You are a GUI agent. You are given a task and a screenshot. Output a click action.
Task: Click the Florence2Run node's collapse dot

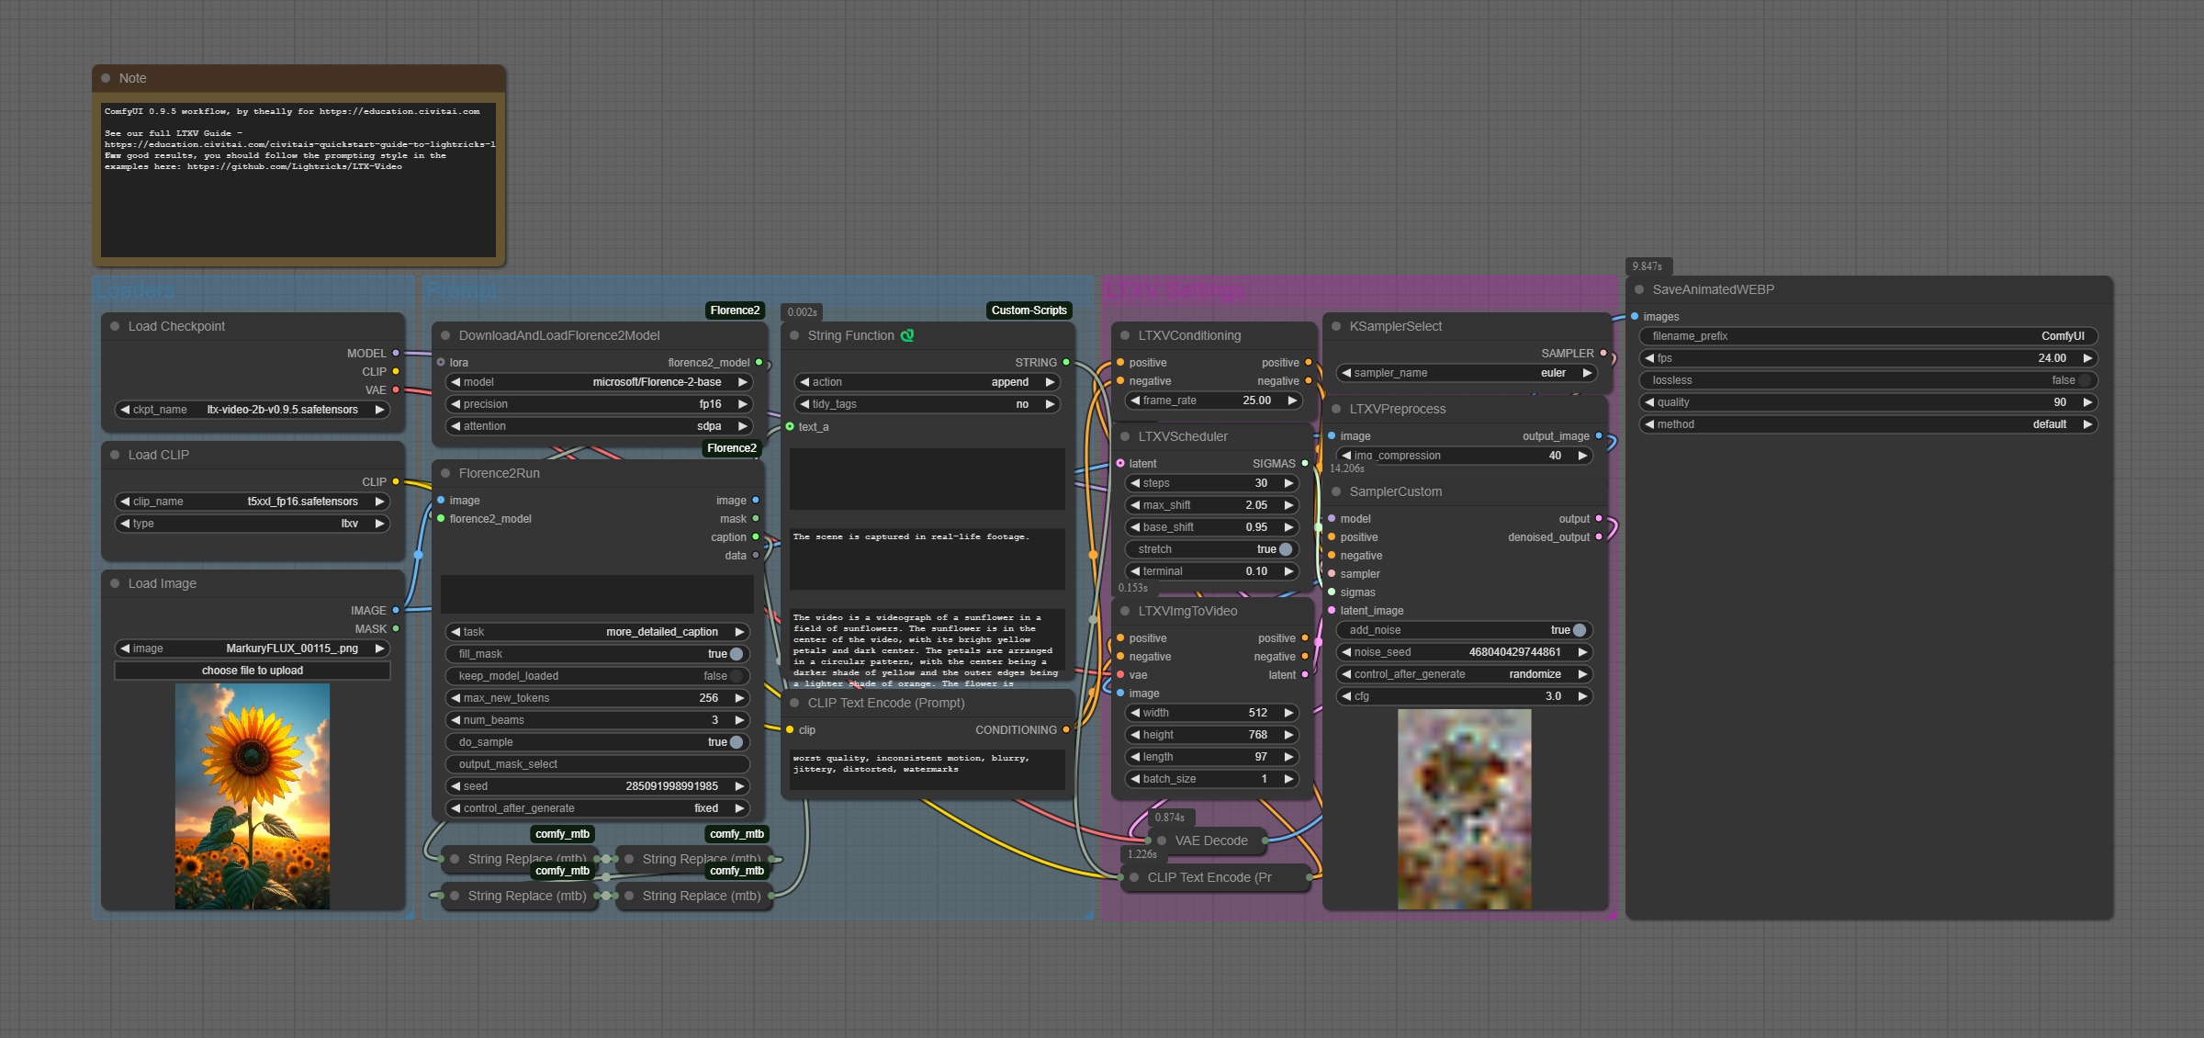(445, 473)
